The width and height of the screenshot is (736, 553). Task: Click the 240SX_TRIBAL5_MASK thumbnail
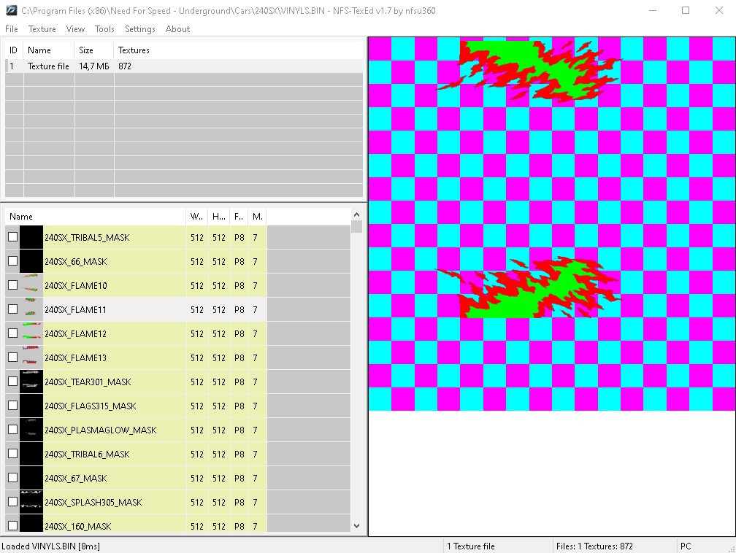tap(31, 237)
